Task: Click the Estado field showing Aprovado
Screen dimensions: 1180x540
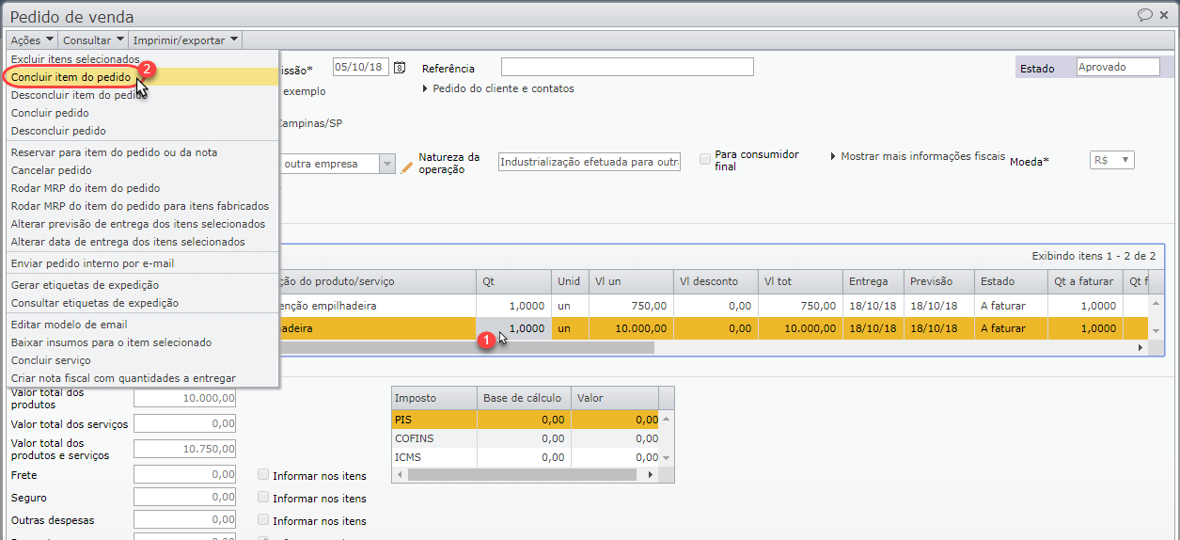Action: [x=1119, y=68]
